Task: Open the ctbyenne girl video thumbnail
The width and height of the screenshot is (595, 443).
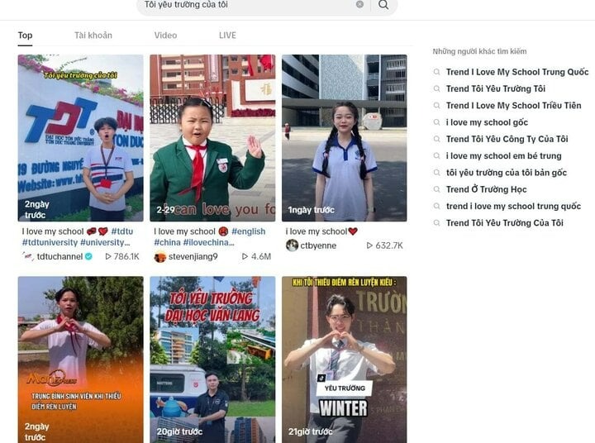Action: [x=344, y=138]
